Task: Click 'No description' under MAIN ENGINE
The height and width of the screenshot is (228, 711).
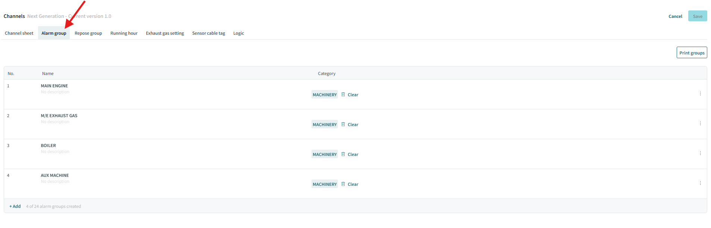Action: pyautogui.click(x=55, y=92)
